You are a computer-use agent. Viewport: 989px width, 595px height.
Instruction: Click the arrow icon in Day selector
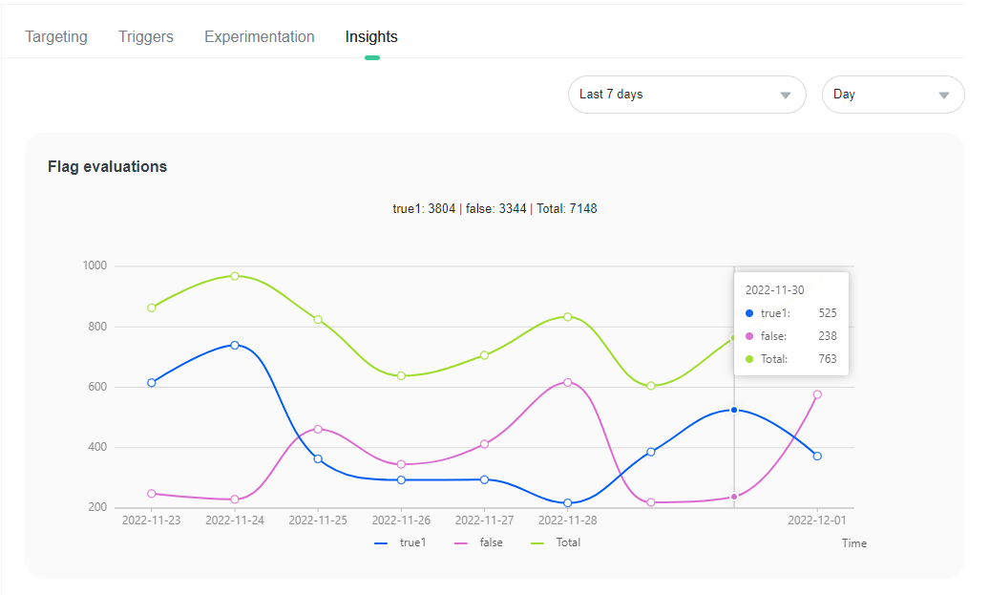944,96
